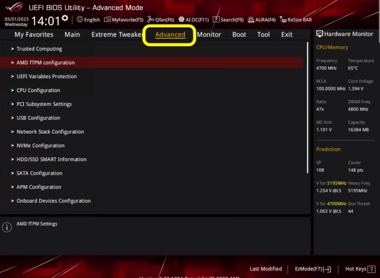Click the ReSize BAR icon
Screen dimensions: 380x278
(283, 20)
